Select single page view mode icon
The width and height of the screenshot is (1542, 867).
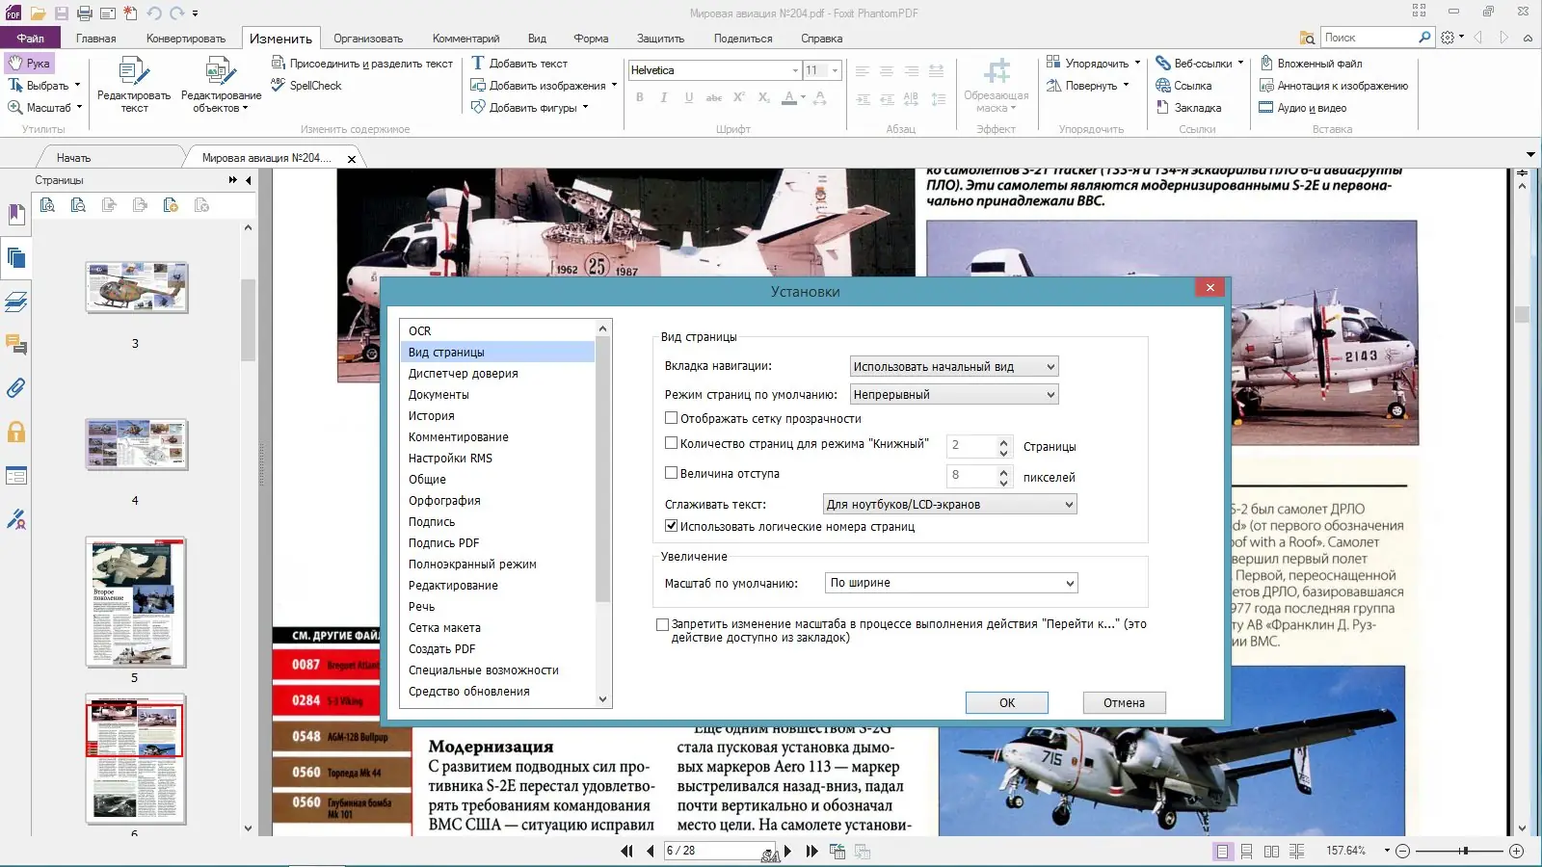[1222, 852]
